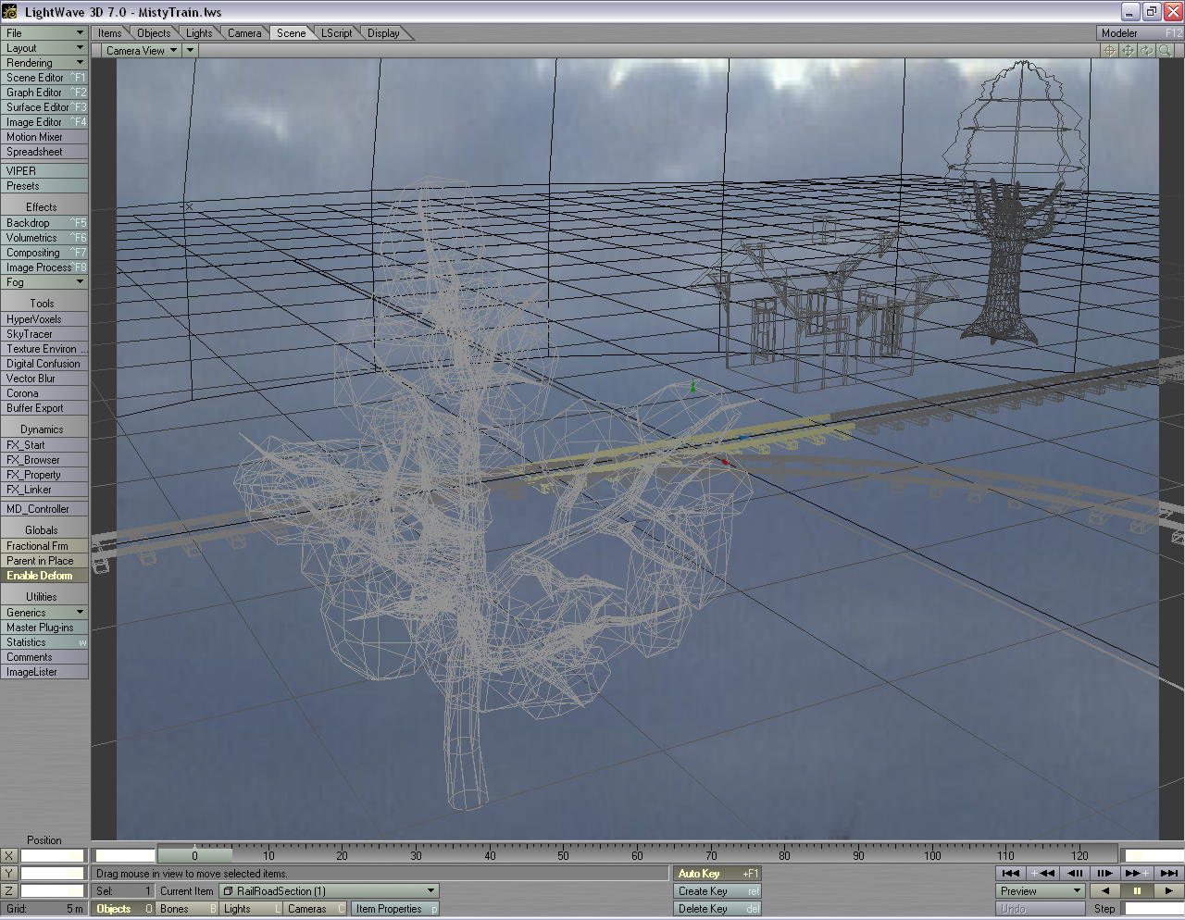Click the Create Key button

(x=717, y=891)
